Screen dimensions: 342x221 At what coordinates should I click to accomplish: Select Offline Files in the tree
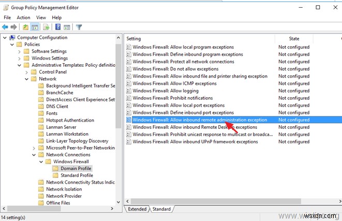coord(58,203)
